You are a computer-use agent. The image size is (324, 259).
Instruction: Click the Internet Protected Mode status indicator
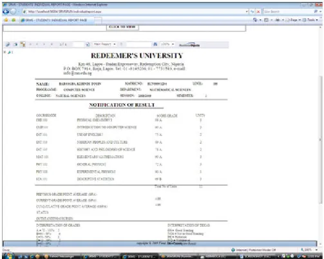[253, 250]
